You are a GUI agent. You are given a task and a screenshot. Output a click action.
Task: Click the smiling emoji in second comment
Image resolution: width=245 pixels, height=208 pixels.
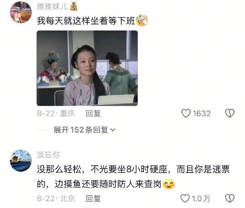coord(169,184)
